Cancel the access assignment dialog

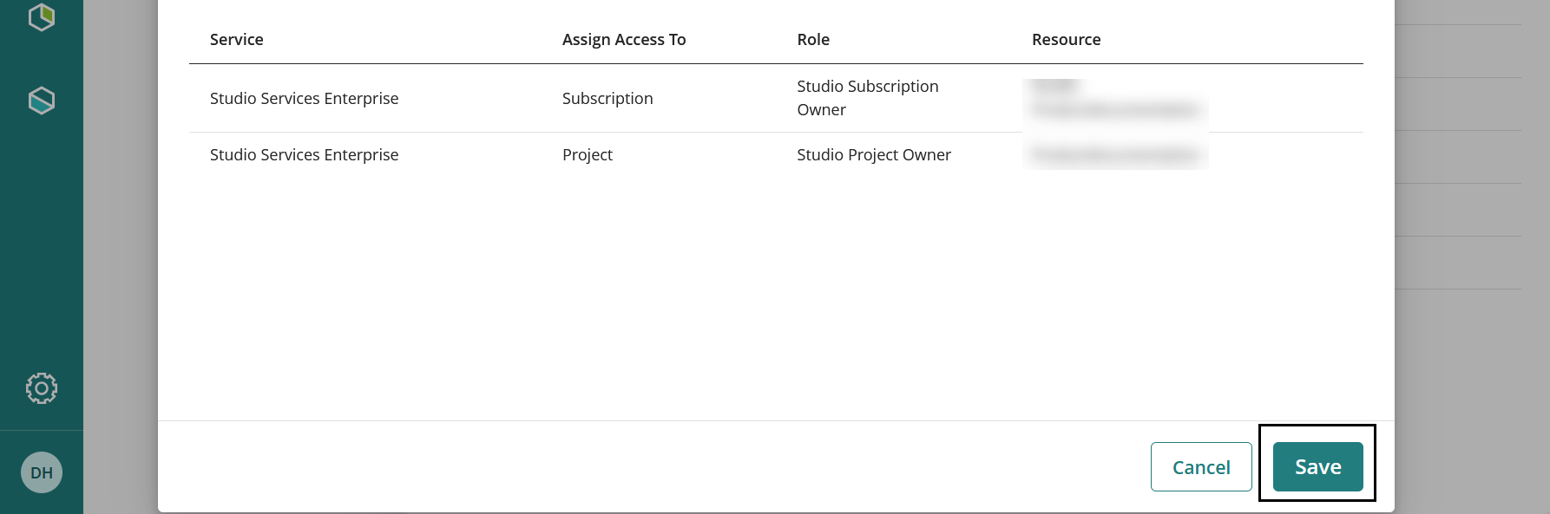tap(1200, 467)
